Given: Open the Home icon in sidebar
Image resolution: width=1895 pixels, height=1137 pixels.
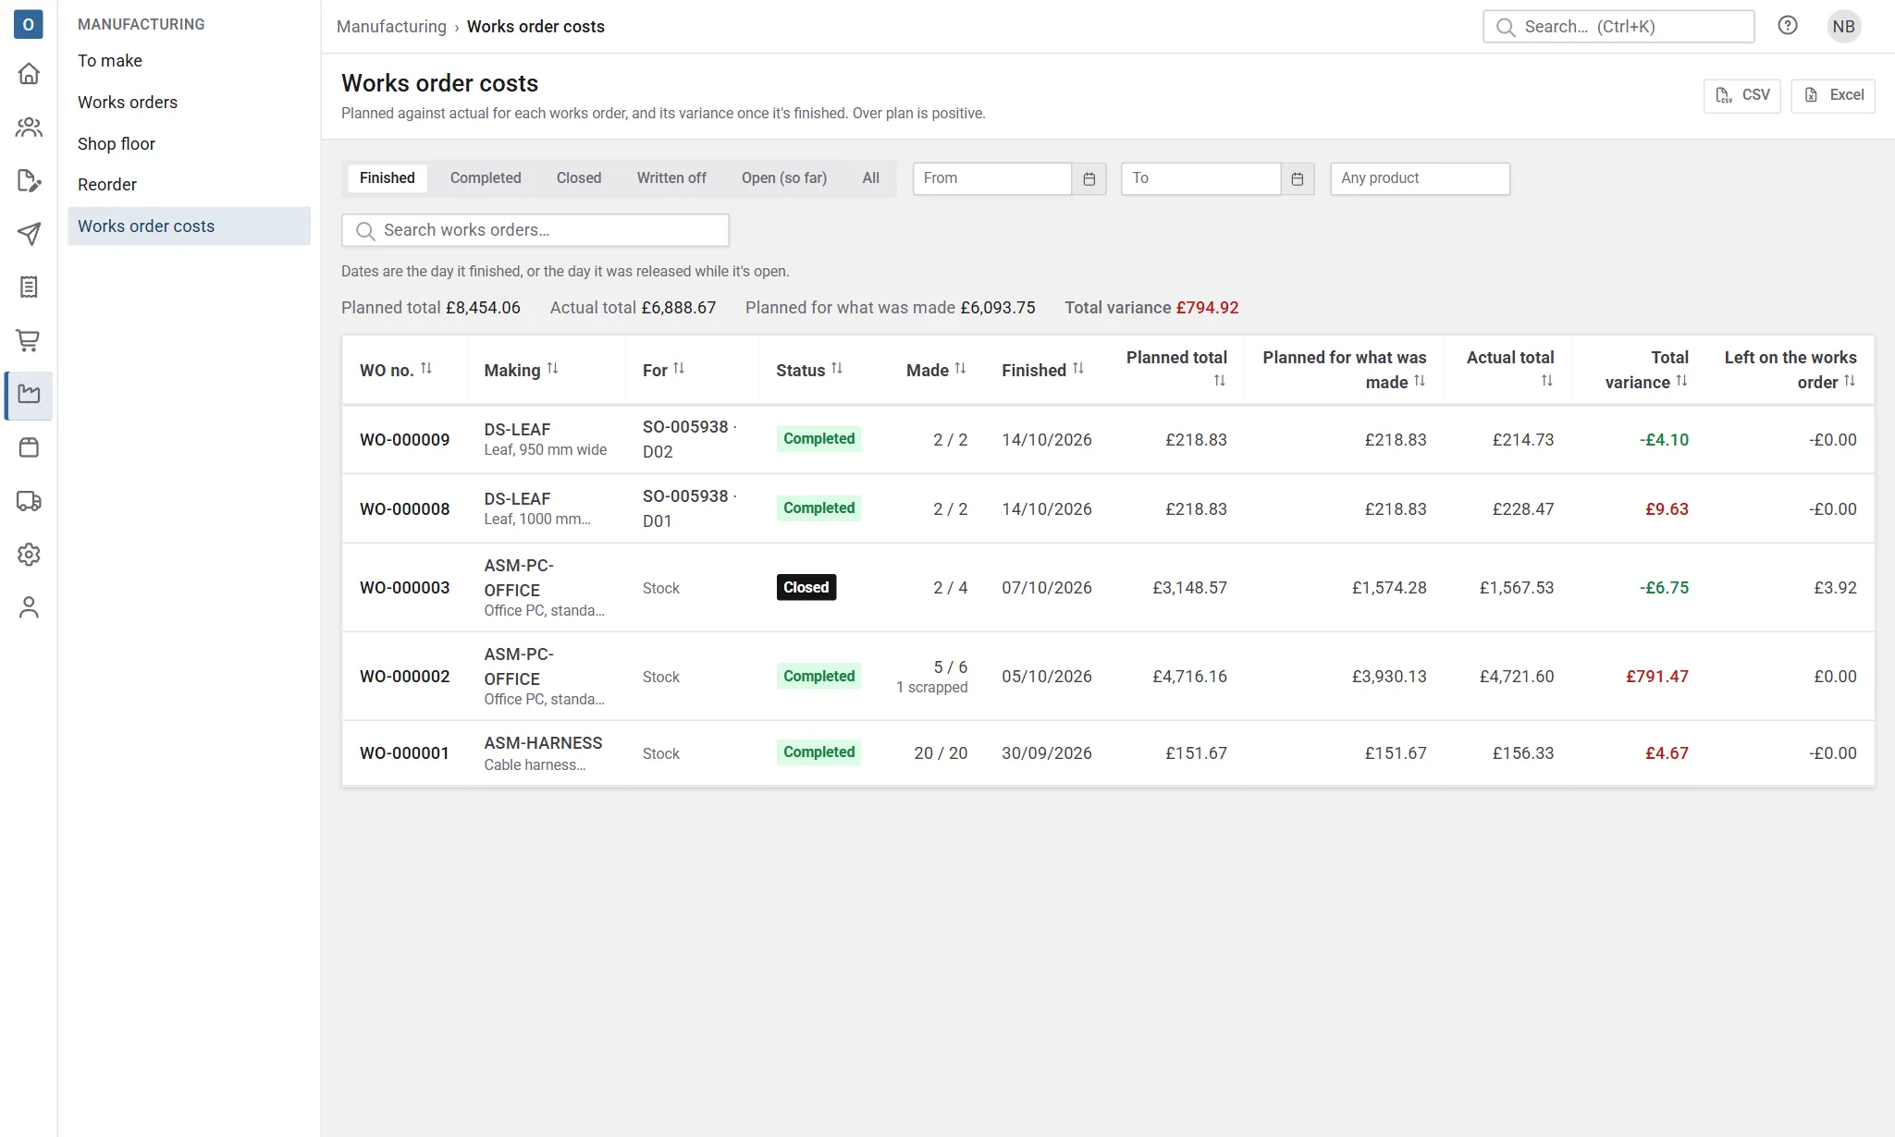Looking at the screenshot, I should (29, 73).
